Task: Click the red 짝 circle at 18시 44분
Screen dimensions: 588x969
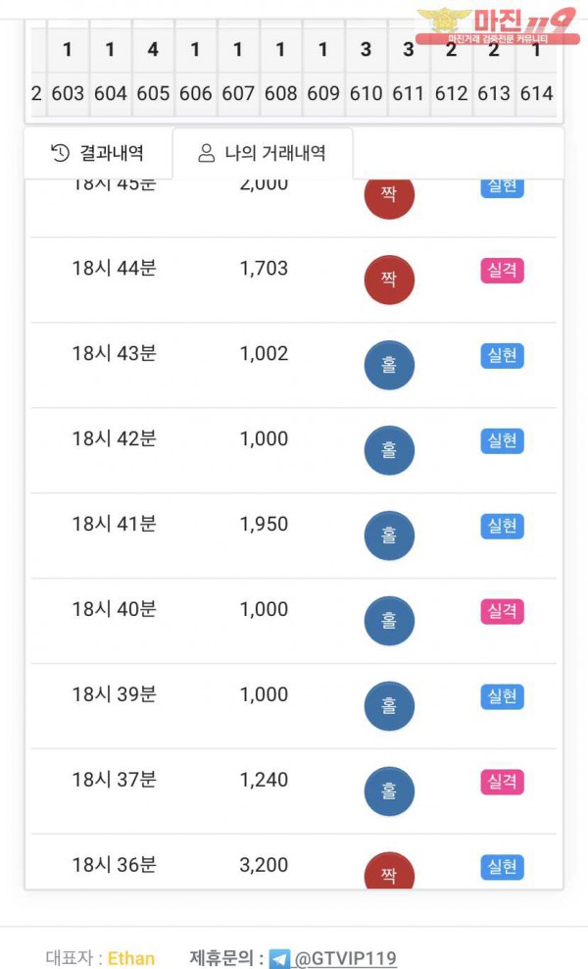Action: 389,280
